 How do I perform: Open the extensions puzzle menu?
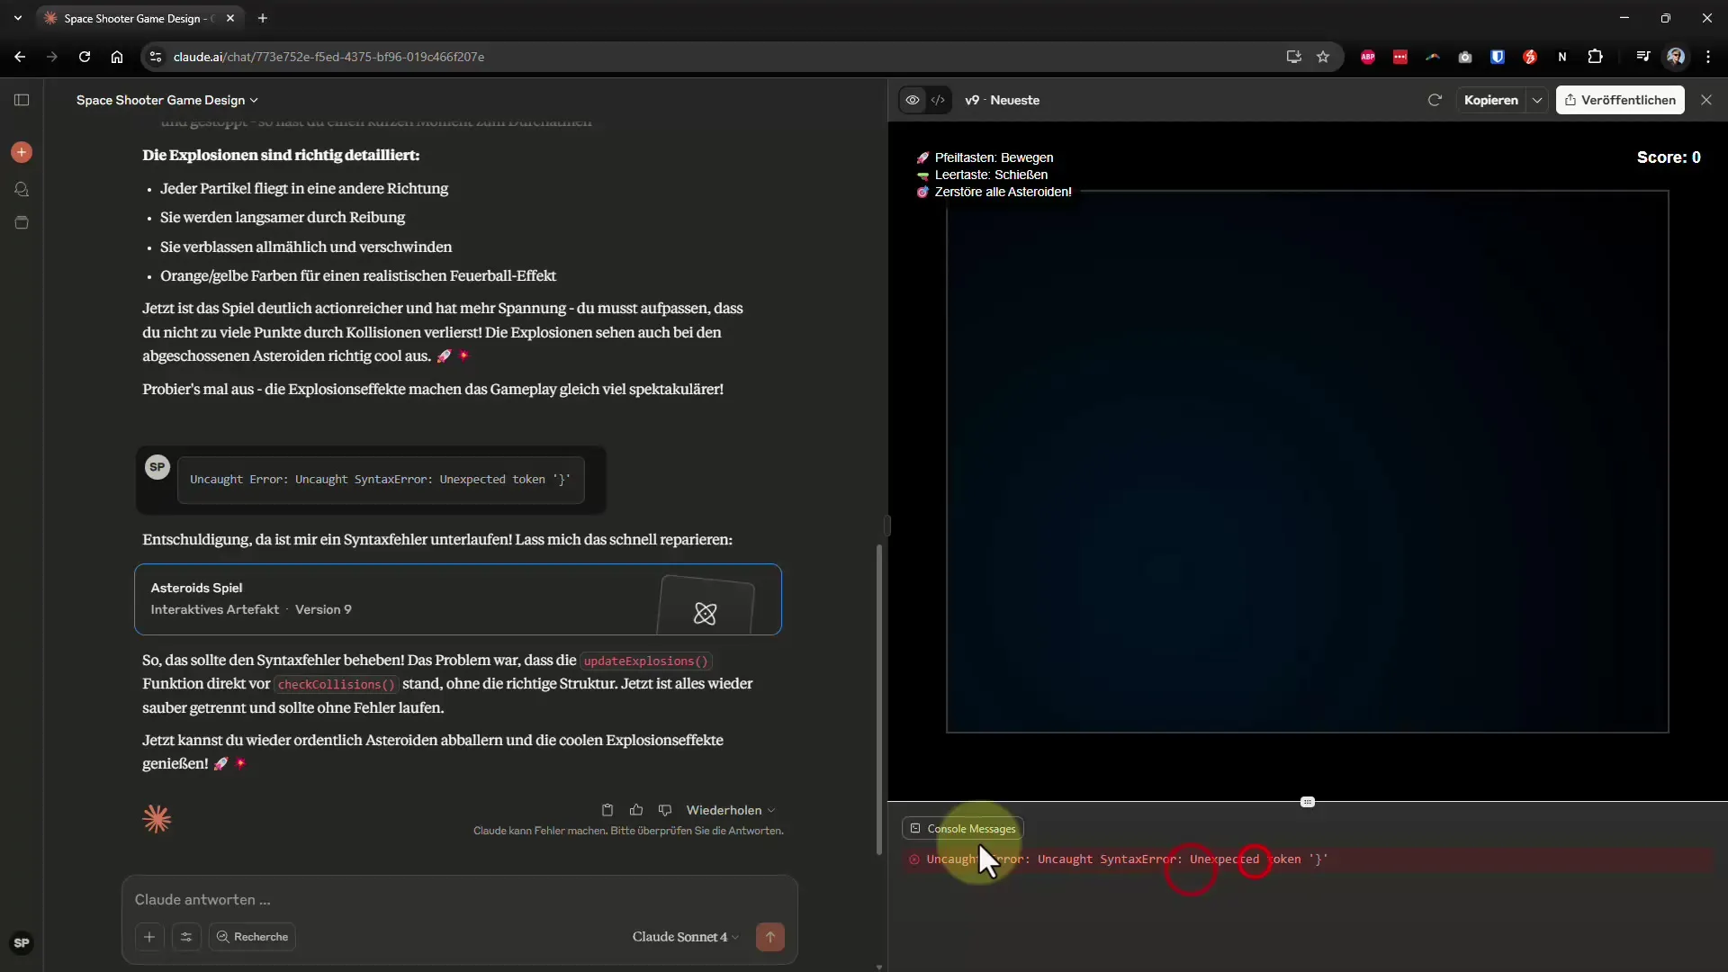tap(1595, 57)
